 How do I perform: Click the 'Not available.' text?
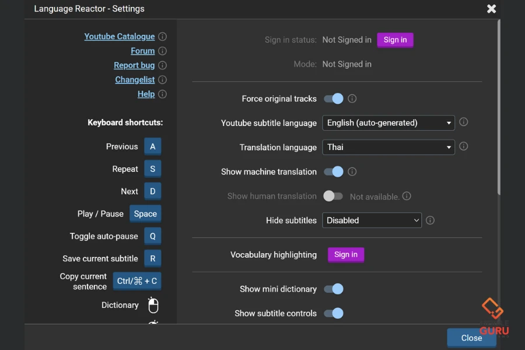click(x=374, y=197)
